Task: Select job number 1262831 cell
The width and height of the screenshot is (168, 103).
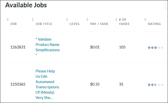Action: 18,47
